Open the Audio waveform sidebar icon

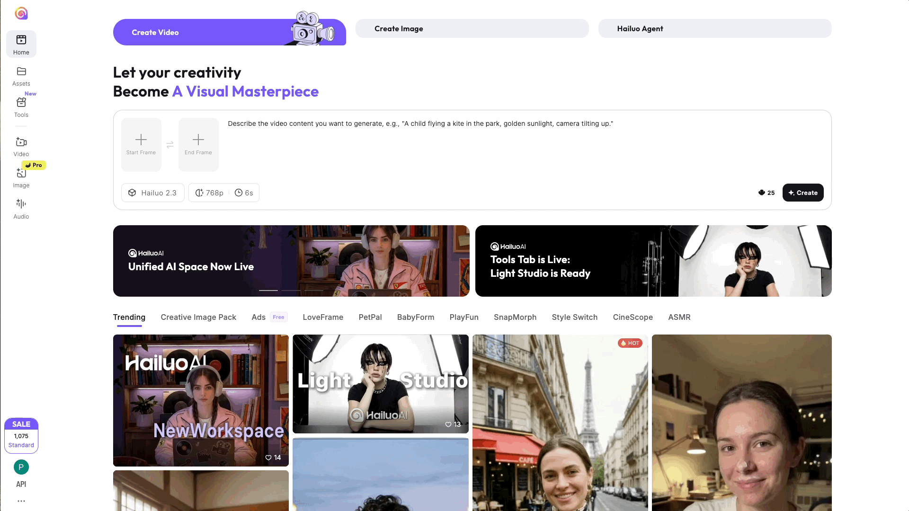[x=21, y=203]
